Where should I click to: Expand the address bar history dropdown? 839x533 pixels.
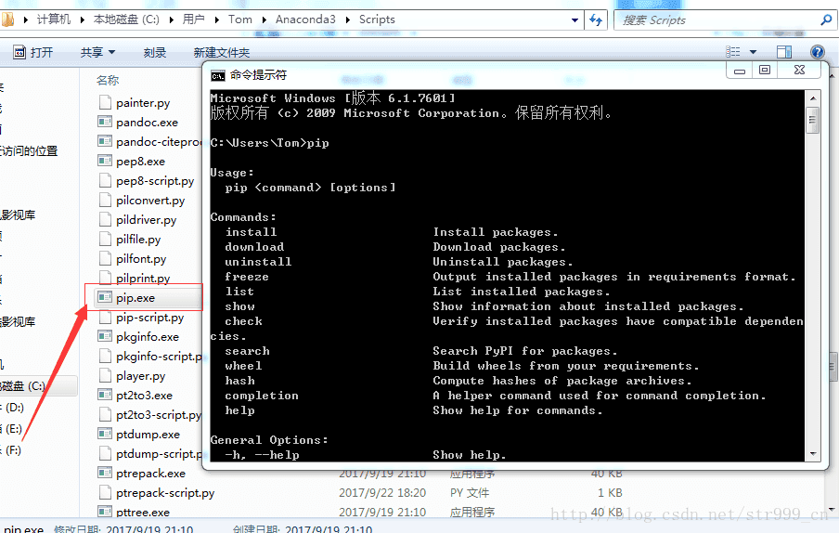click(574, 19)
